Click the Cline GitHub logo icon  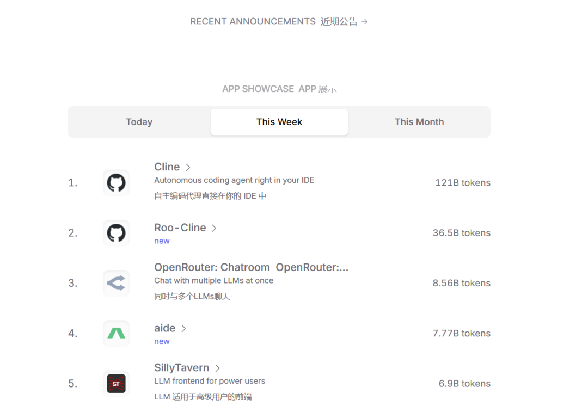tap(116, 183)
